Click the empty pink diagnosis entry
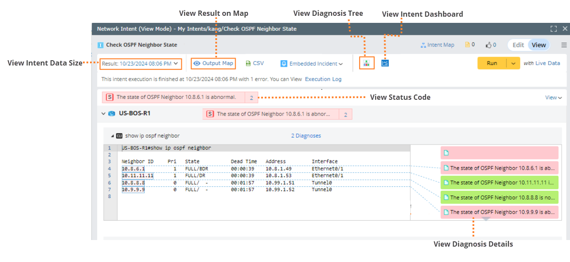The width and height of the screenshot is (570, 262). point(499,153)
